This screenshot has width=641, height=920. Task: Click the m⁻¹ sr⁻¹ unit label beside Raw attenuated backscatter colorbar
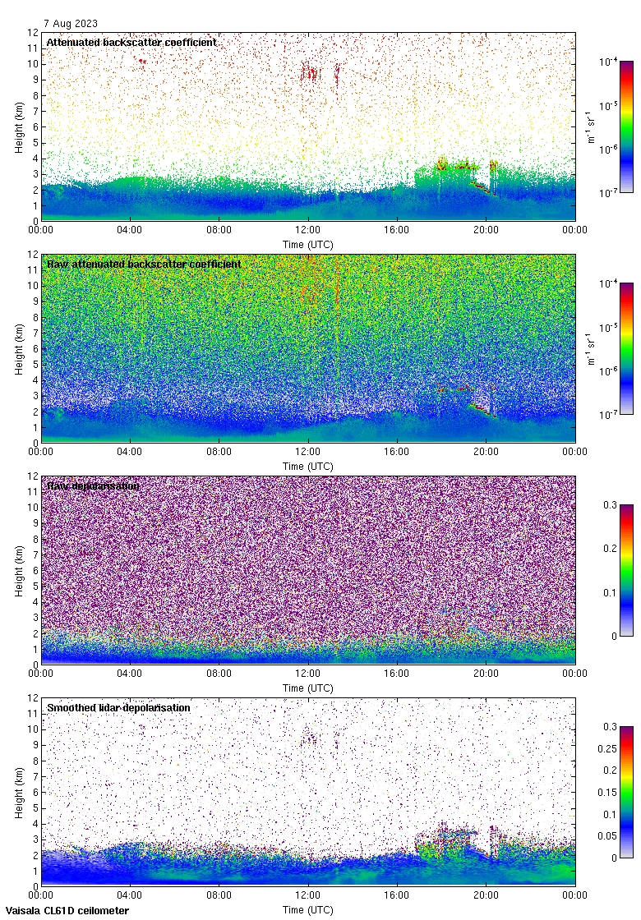point(591,348)
